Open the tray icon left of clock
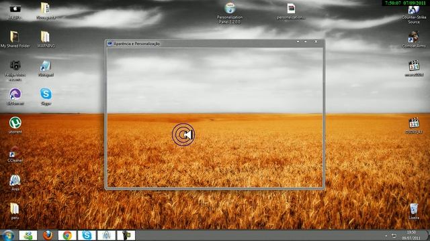 (394, 236)
